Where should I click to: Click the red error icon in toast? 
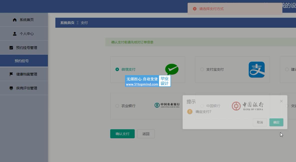click(195, 9)
